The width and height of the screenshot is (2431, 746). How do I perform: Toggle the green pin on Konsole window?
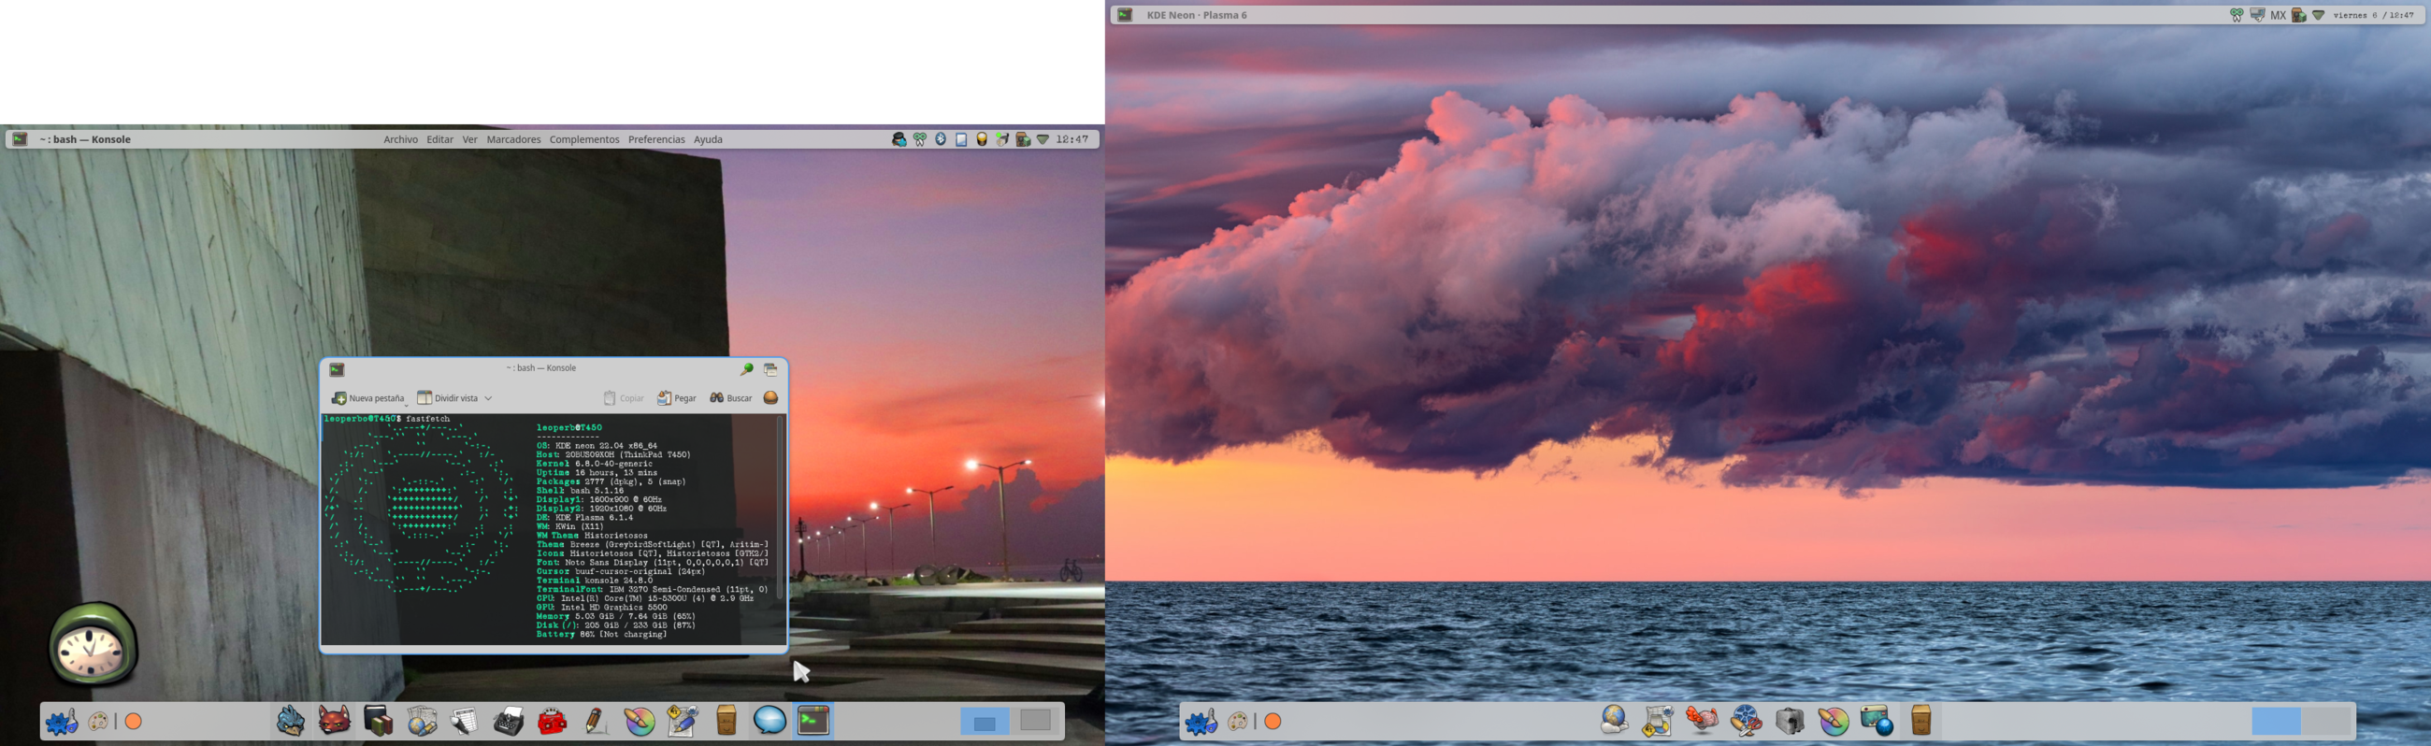745,368
